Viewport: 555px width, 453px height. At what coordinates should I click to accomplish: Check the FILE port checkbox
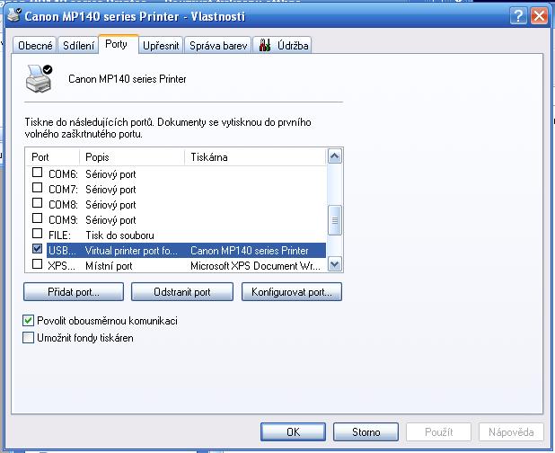37,234
